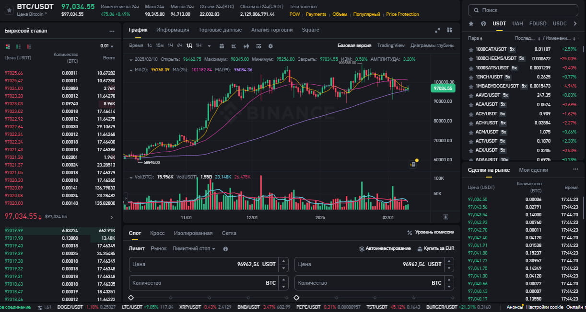
Task: Click the right Количество input field
Action: pos(375,283)
